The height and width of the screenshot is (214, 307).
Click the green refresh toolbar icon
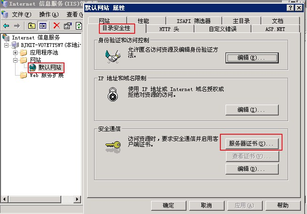79,26
